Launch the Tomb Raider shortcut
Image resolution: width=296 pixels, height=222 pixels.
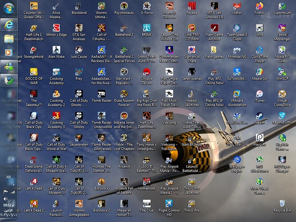tap(102, 96)
